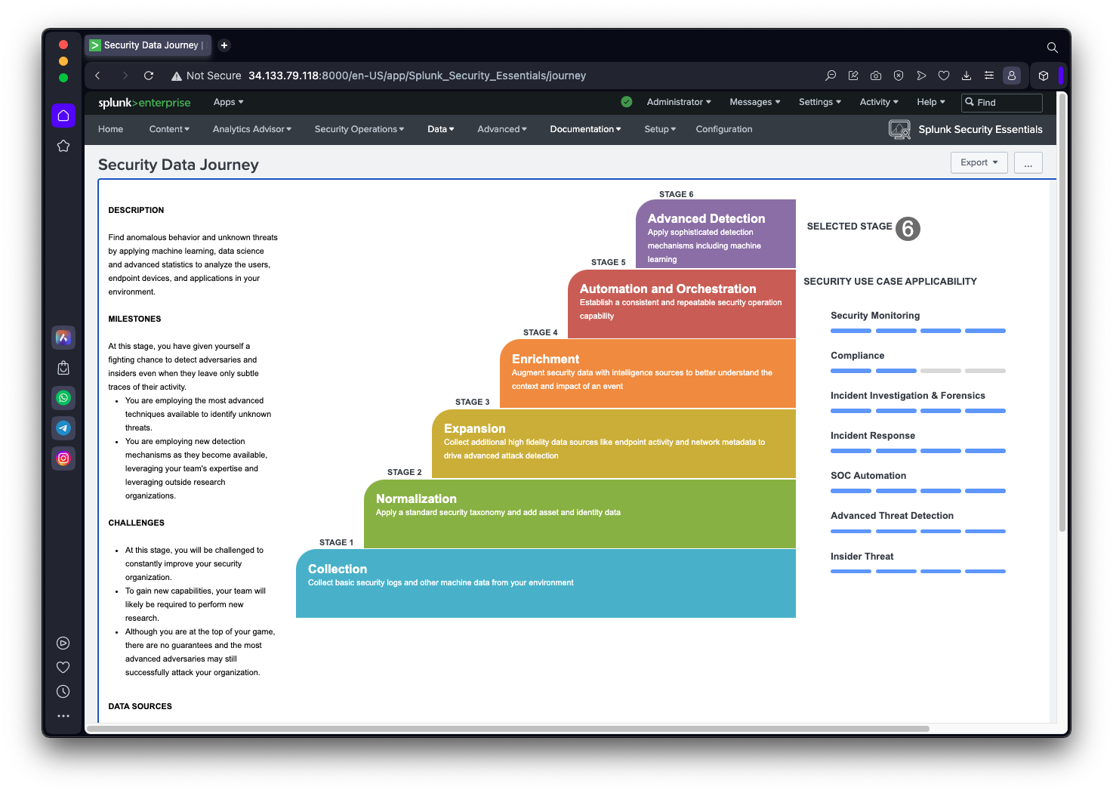
Task: Open the Documentation menu
Action: [585, 129]
